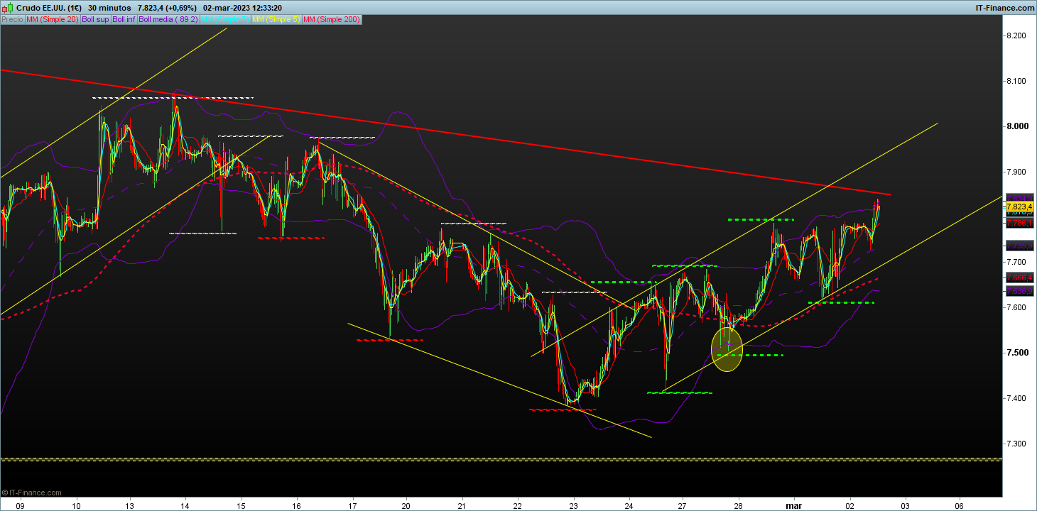
Task: Click the mar month label on the time axis
Action: 793,505
